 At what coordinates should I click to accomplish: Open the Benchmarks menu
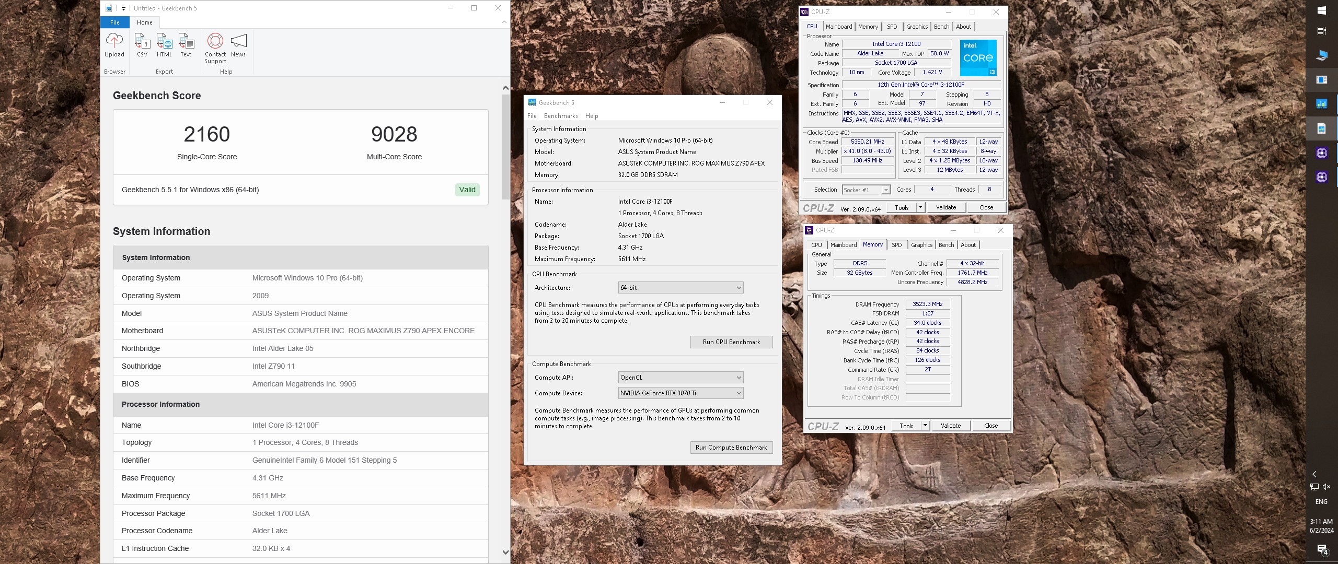click(x=561, y=116)
